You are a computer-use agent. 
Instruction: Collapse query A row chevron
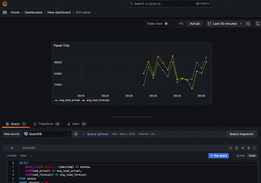tap(6, 148)
